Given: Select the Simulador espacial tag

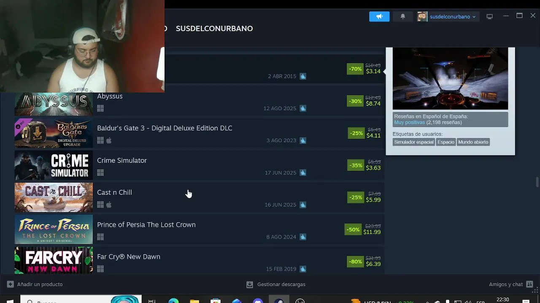Looking at the screenshot, I should pyautogui.click(x=413, y=142).
